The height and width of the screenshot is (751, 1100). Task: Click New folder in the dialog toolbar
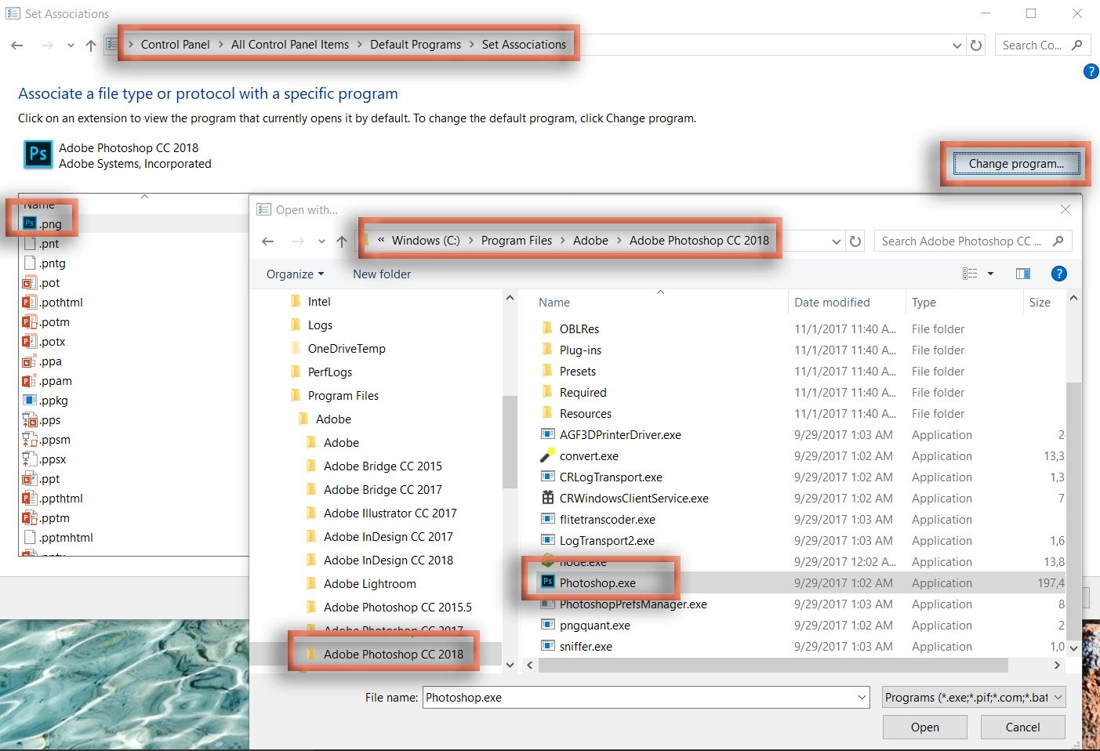[x=382, y=274]
